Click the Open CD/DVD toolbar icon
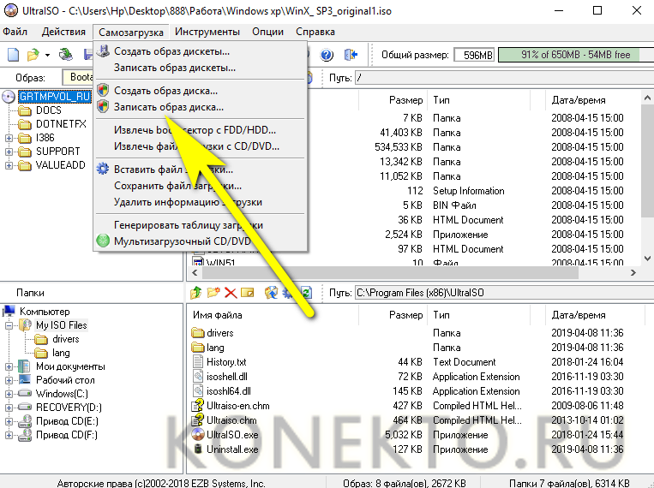 (65, 55)
